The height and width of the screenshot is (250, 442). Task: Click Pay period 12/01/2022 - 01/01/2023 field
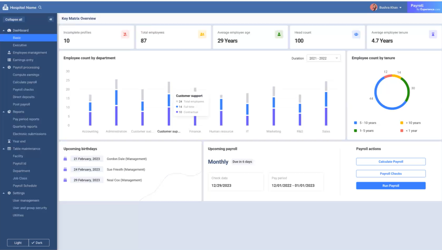point(296,182)
